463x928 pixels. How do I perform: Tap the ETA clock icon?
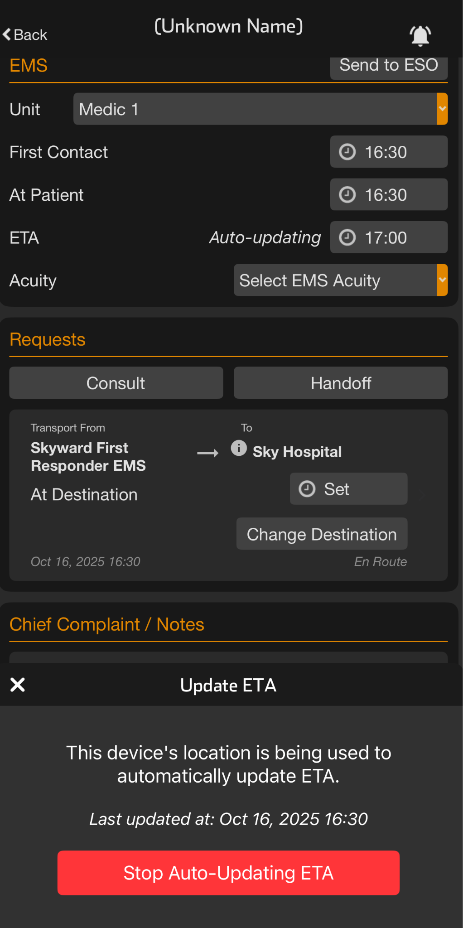[x=347, y=237]
